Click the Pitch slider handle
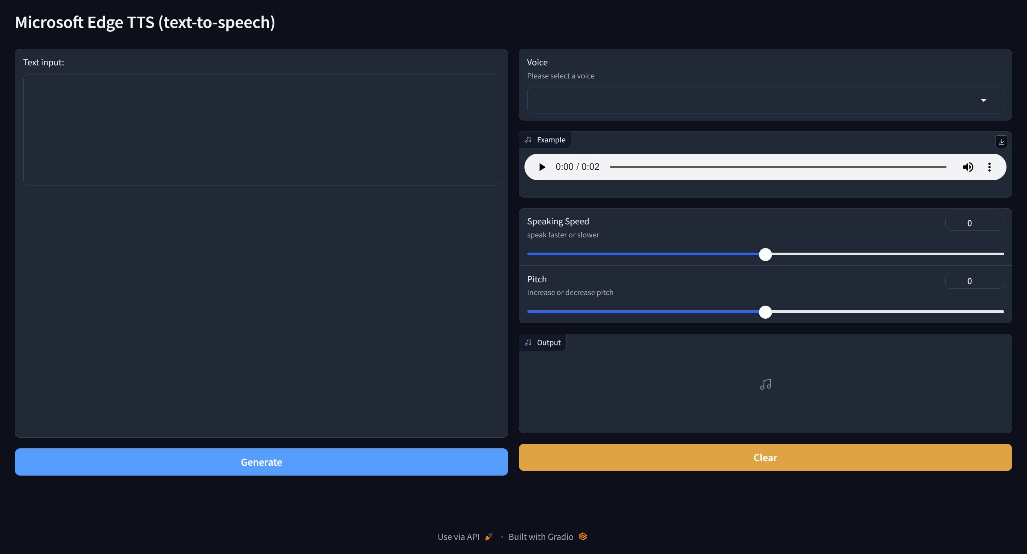Image resolution: width=1027 pixels, height=554 pixels. pyautogui.click(x=765, y=312)
